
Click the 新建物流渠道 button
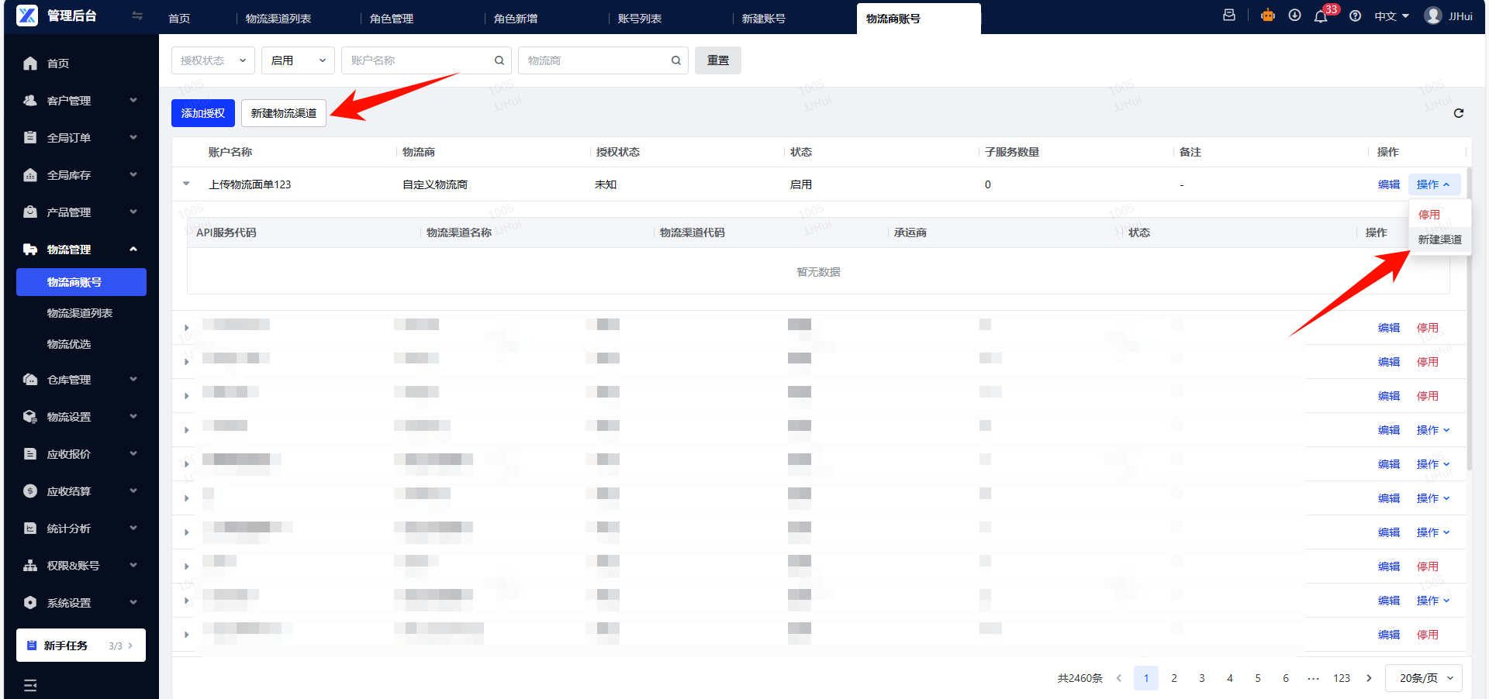pyautogui.click(x=284, y=113)
